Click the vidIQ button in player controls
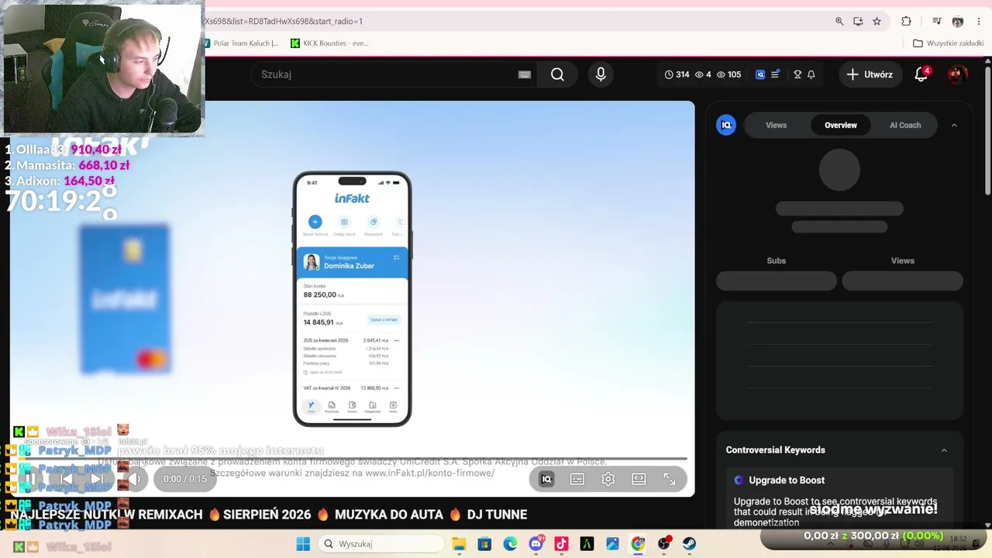The height and width of the screenshot is (558, 992). [546, 479]
